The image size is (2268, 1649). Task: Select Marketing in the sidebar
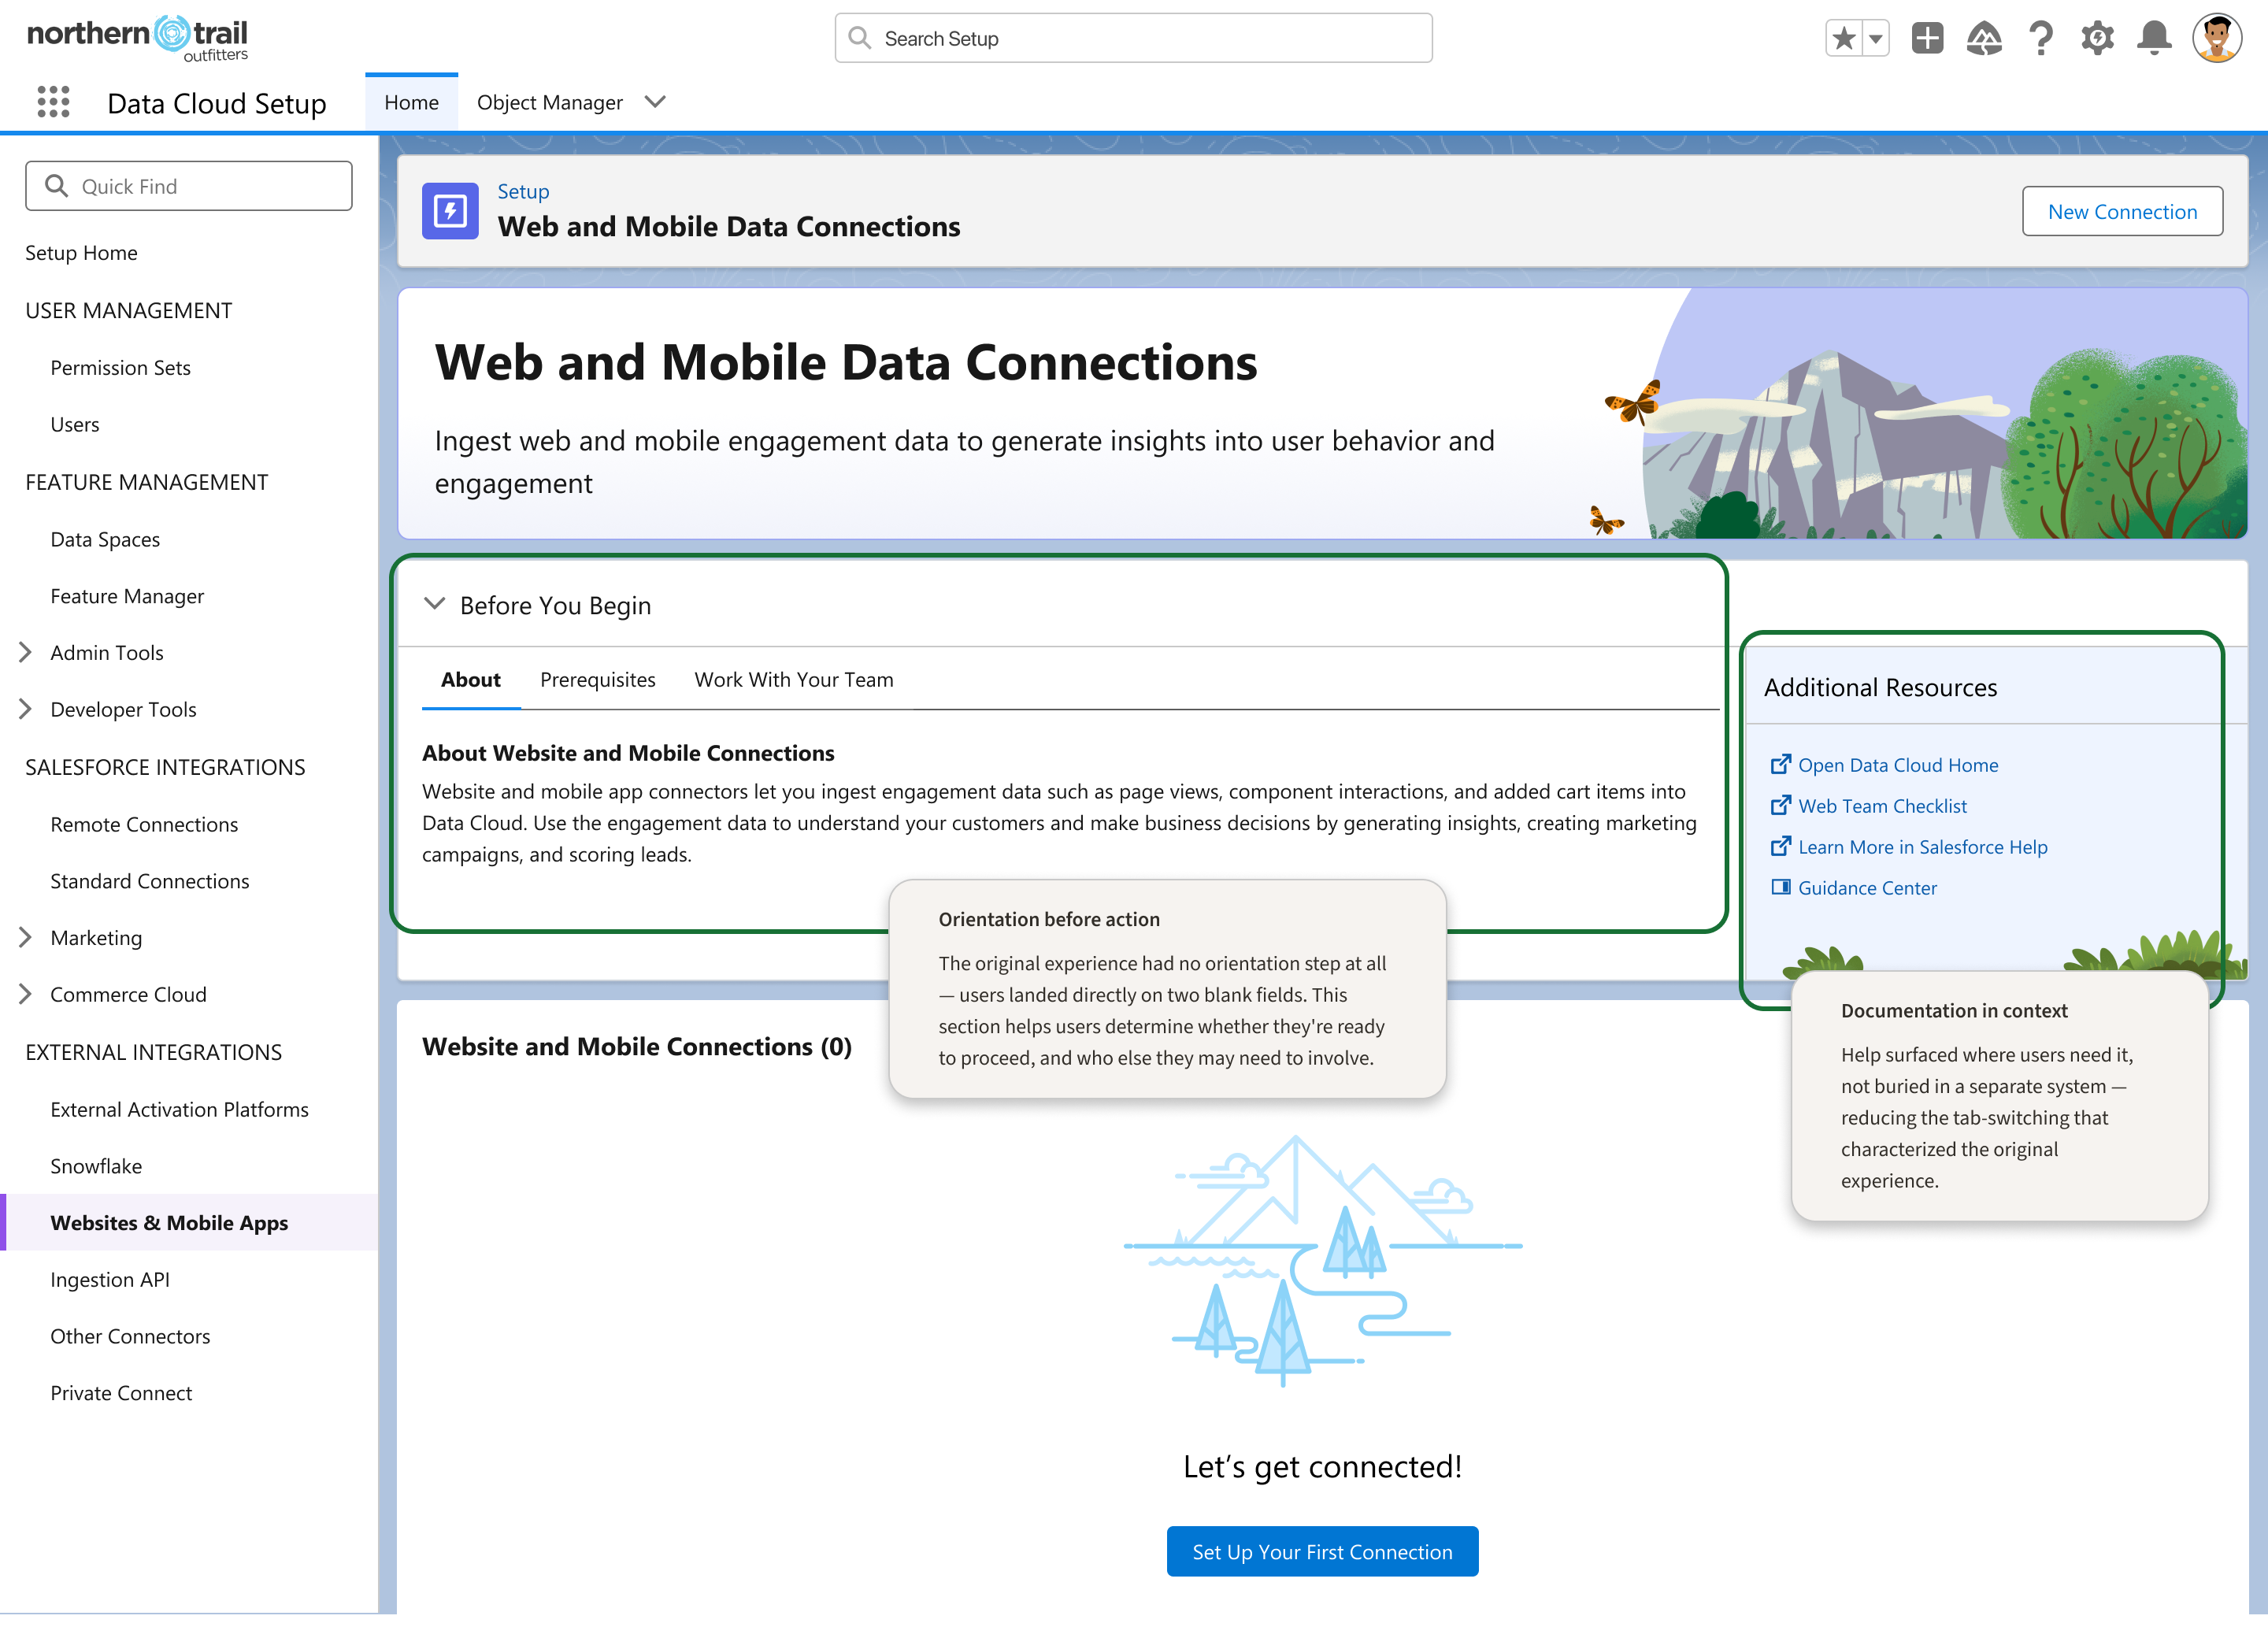[x=96, y=938]
